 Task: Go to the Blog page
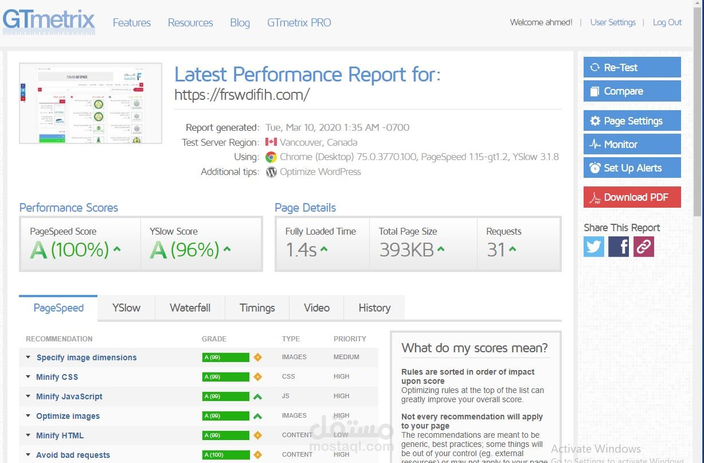(x=240, y=22)
